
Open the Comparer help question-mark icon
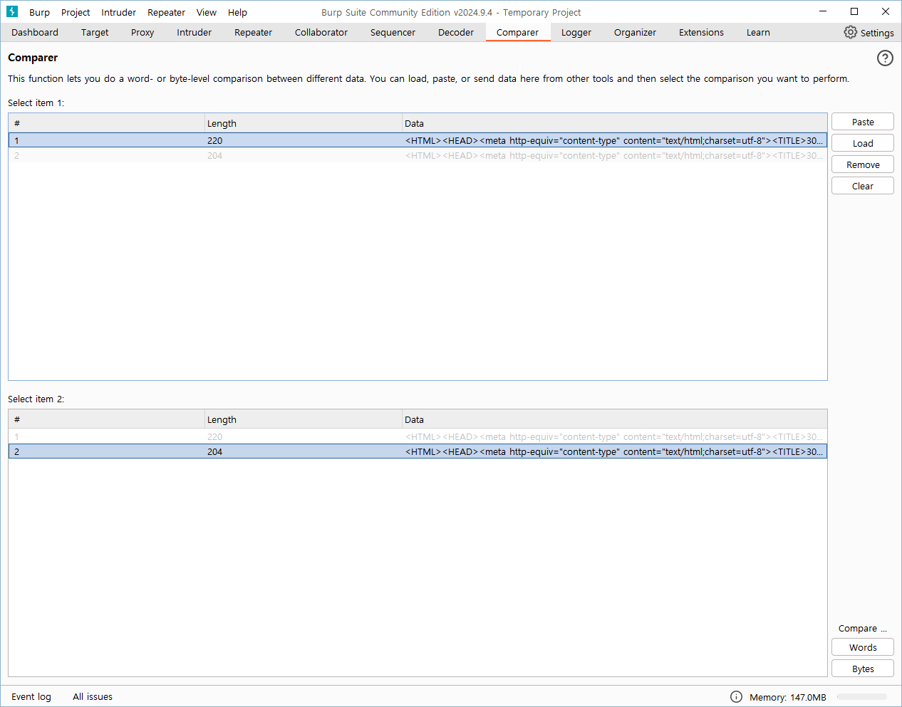[x=885, y=58]
